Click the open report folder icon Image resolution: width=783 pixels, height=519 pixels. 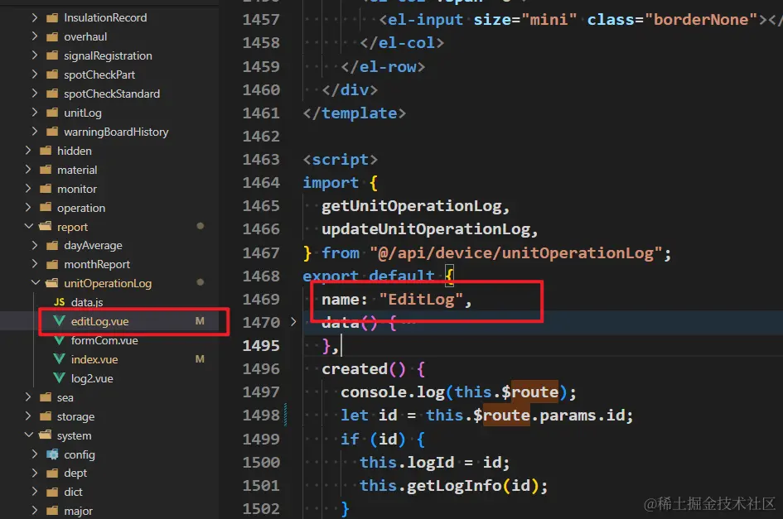point(46,227)
